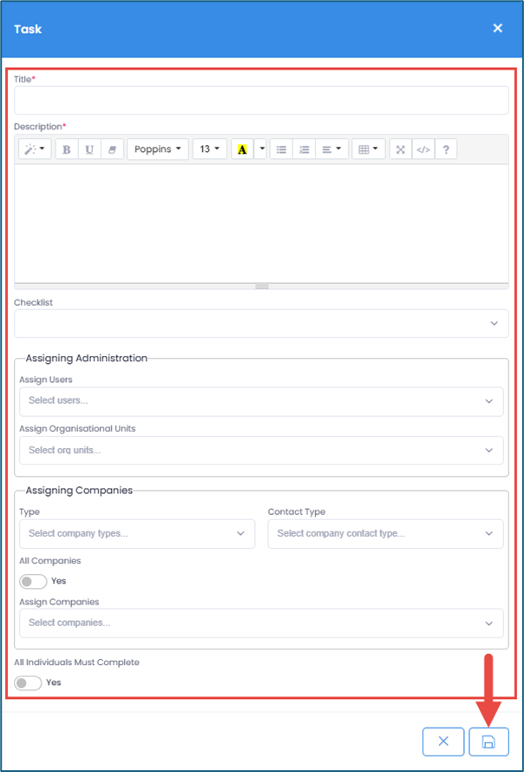Insert an ordered numbered list

point(303,149)
